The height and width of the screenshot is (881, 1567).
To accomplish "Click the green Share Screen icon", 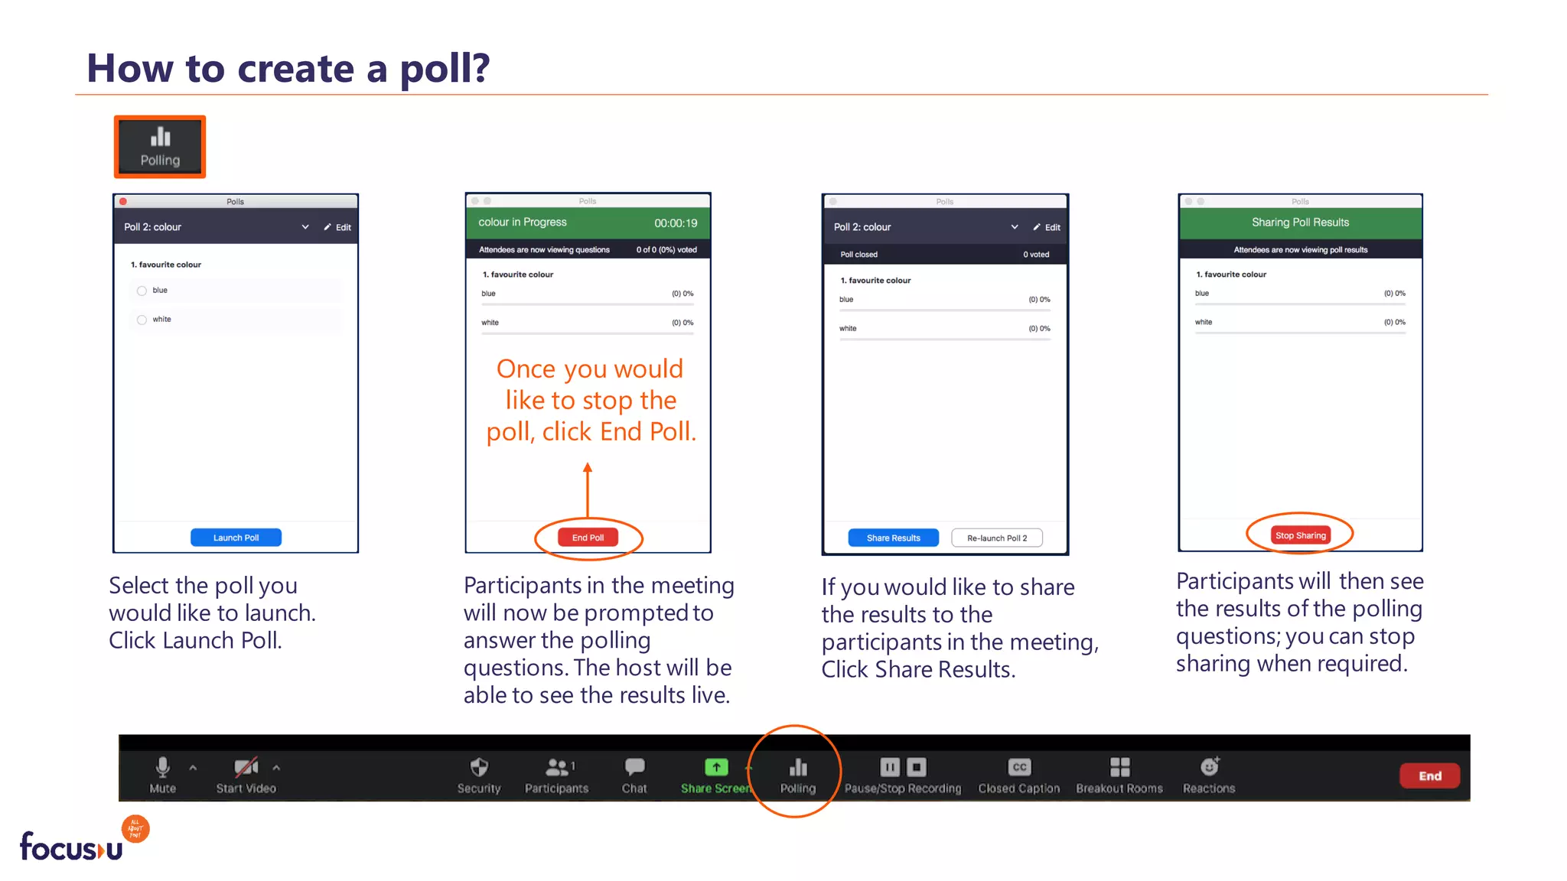I will pos(715,767).
